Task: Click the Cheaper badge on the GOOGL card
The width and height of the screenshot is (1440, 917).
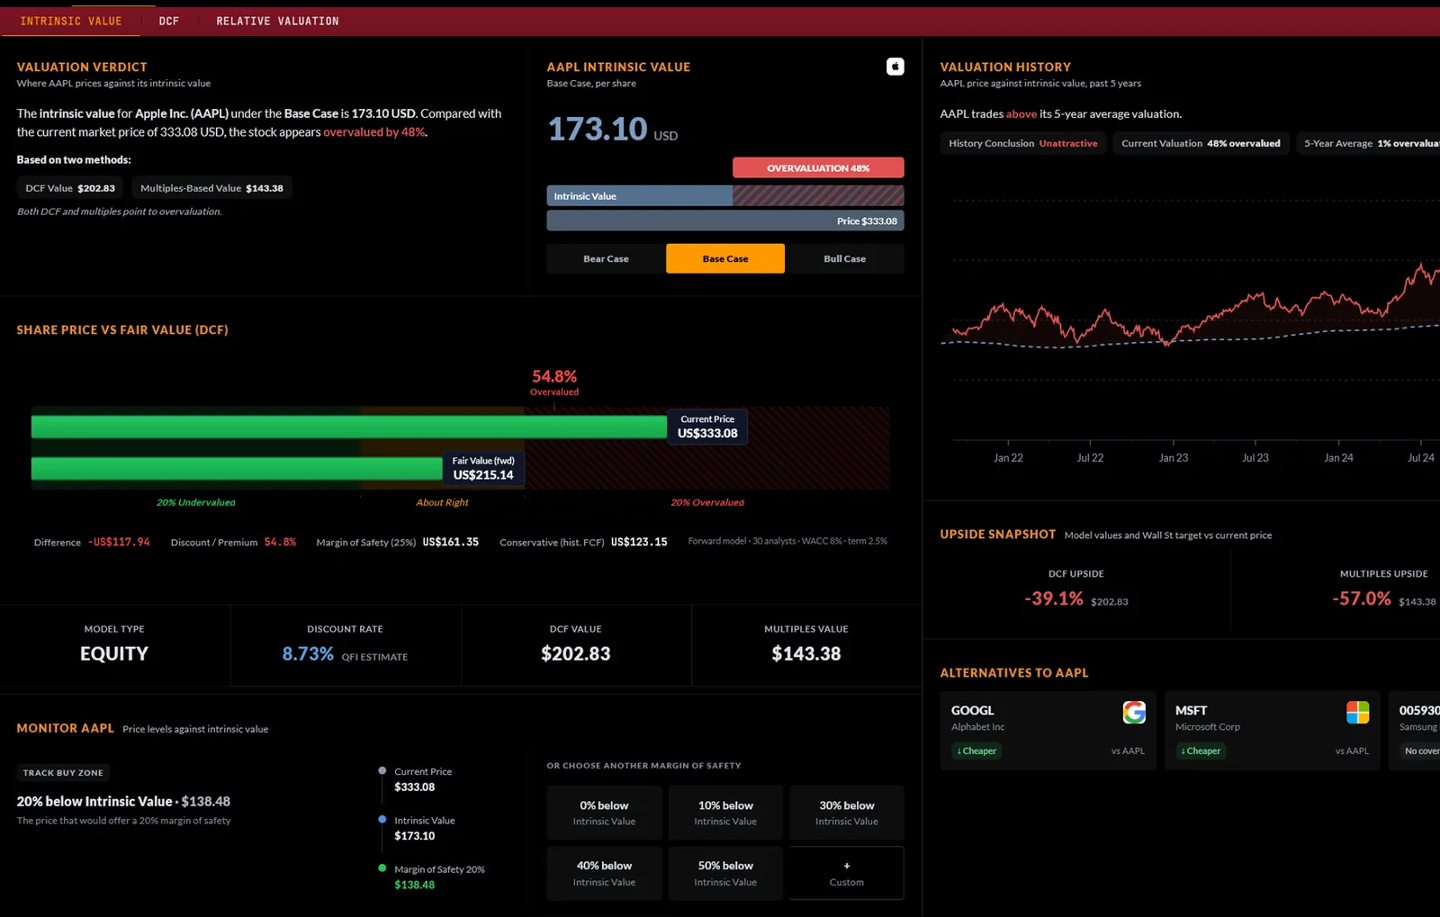Action: coord(976,751)
